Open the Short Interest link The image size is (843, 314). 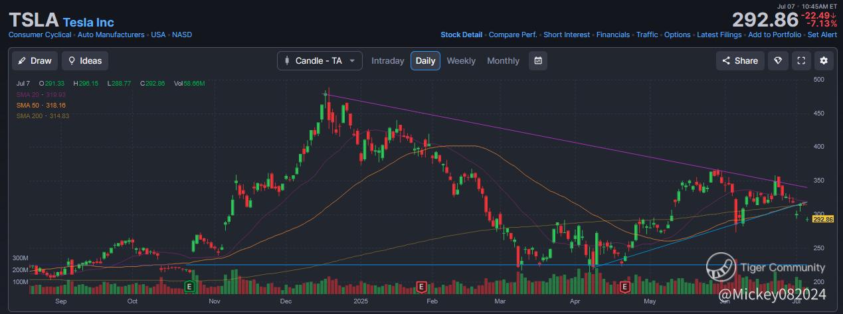pyautogui.click(x=567, y=35)
